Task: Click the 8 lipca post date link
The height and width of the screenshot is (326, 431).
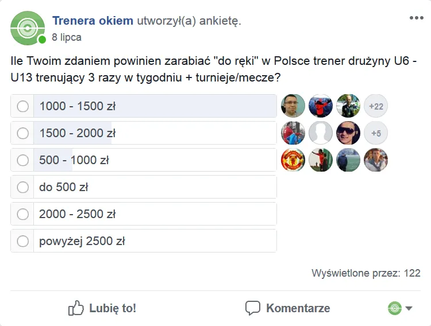Action: click(x=66, y=37)
